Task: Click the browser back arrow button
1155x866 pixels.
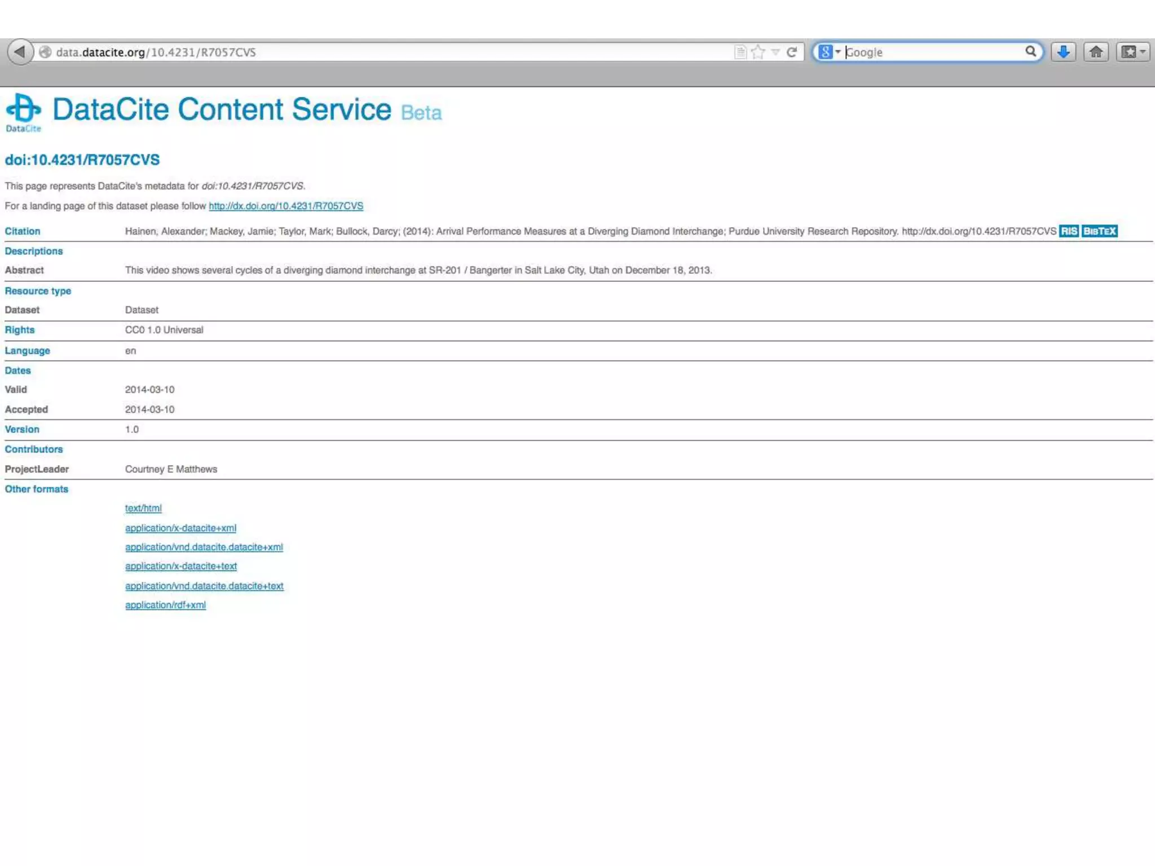Action: [20, 52]
